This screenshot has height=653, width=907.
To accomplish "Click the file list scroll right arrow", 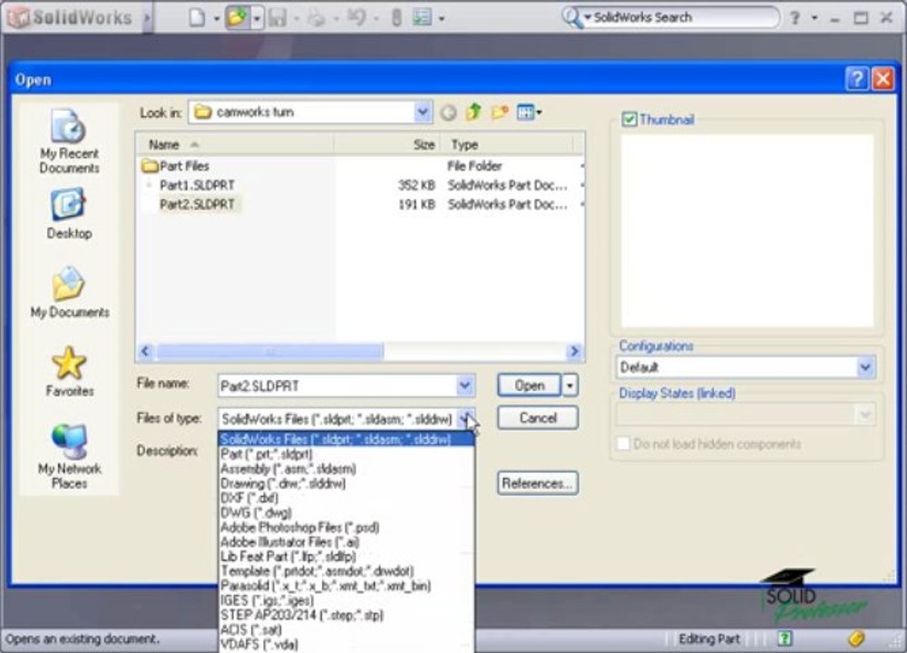I will (574, 351).
